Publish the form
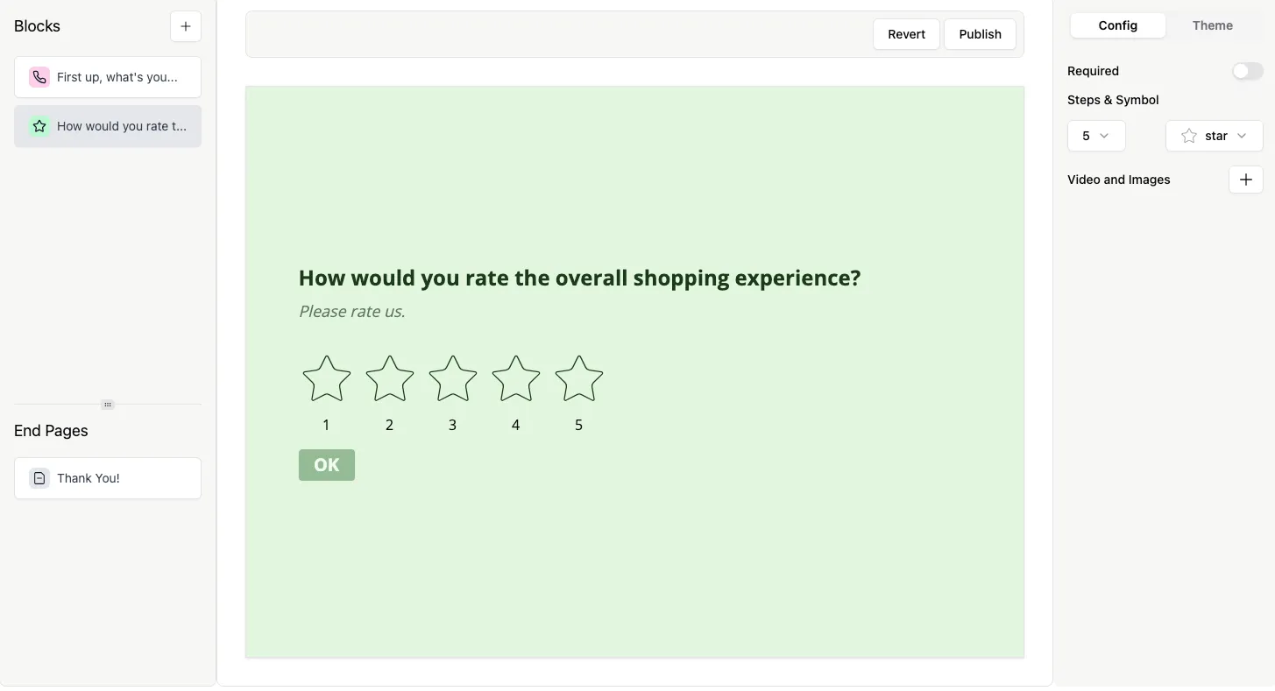This screenshot has width=1275, height=691. [x=979, y=33]
